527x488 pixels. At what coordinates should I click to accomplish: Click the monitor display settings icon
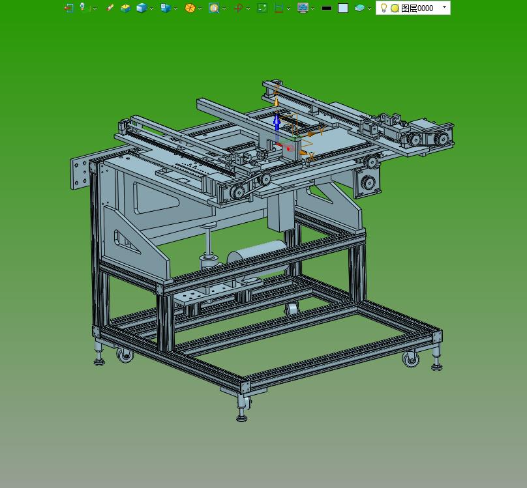pos(303,8)
